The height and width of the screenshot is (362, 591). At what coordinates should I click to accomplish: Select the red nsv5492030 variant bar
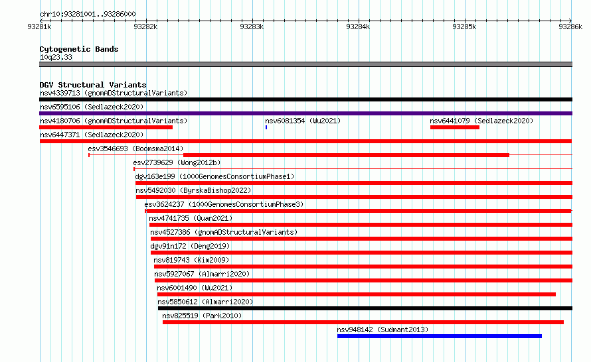pos(355,197)
